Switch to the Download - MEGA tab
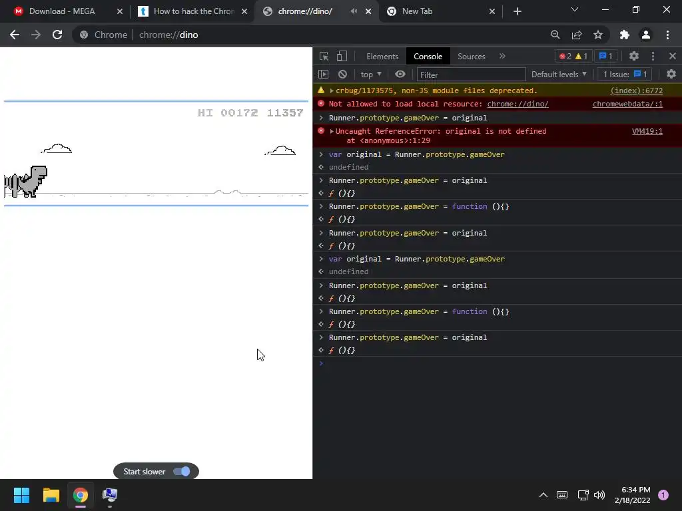Viewport: 682px width, 511px height. point(62,11)
